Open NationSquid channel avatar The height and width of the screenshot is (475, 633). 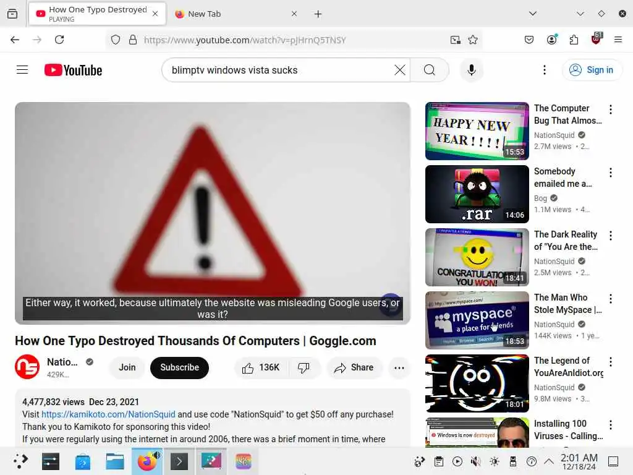pyautogui.click(x=27, y=367)
